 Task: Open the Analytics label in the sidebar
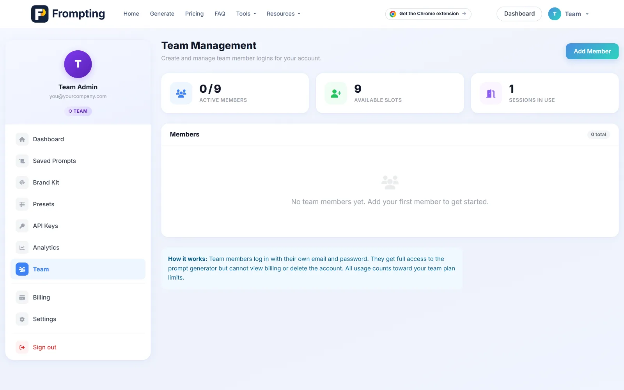pyautogui.click(x=46, y=248)
